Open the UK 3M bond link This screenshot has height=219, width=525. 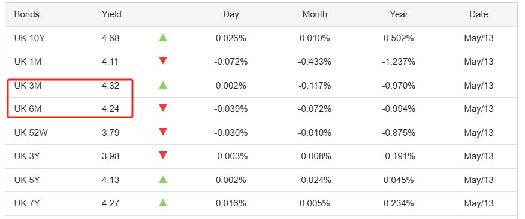click(x=28, y=86)
